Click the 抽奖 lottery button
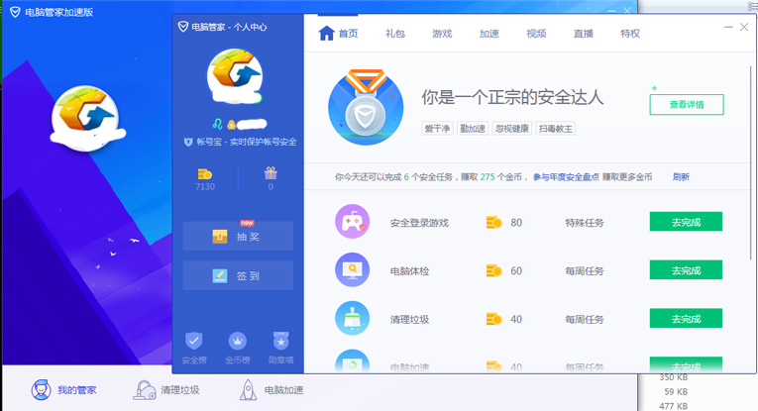This screenshot has height=411, width=758. coord(238,236)
